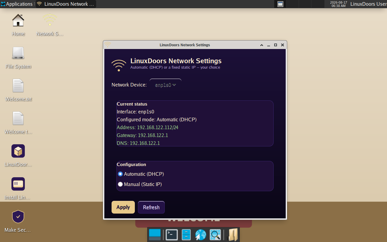Select the Welcome.txt file icon
This screenshot has width=387, height=242.
tap(18, 86)
